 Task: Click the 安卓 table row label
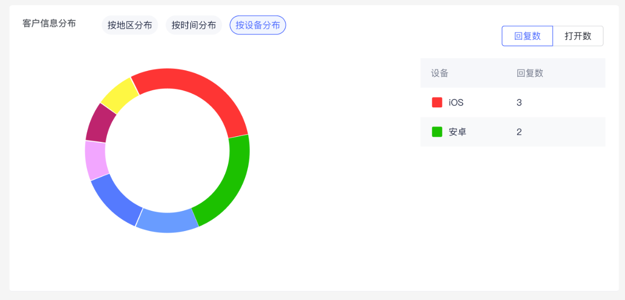click(457, 132)
